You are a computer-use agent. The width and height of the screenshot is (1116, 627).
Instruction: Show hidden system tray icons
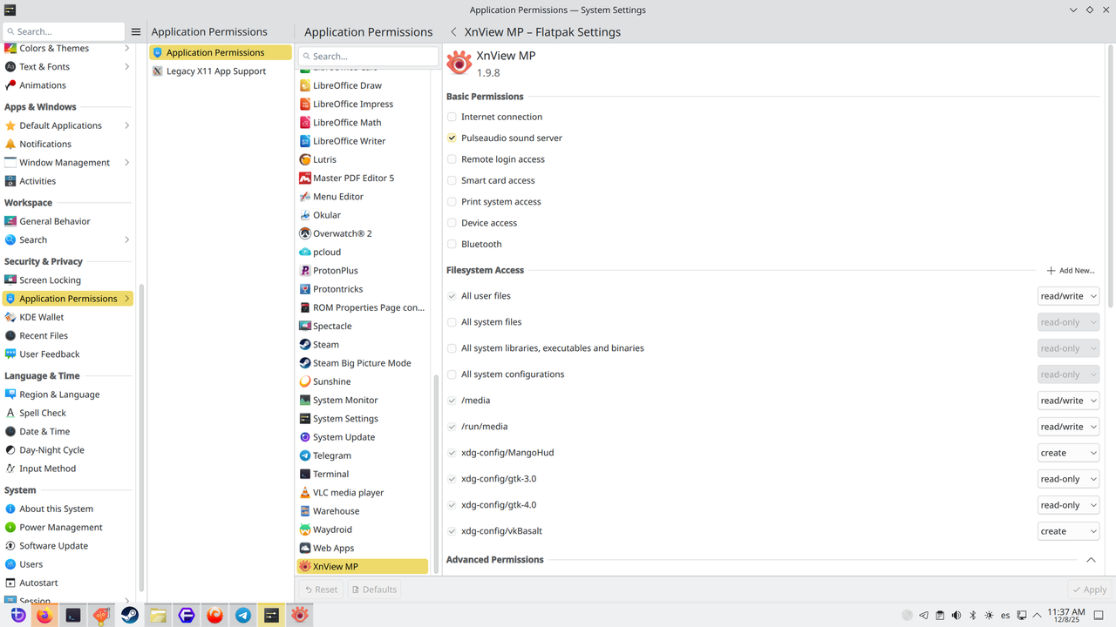coord(1038,616)
